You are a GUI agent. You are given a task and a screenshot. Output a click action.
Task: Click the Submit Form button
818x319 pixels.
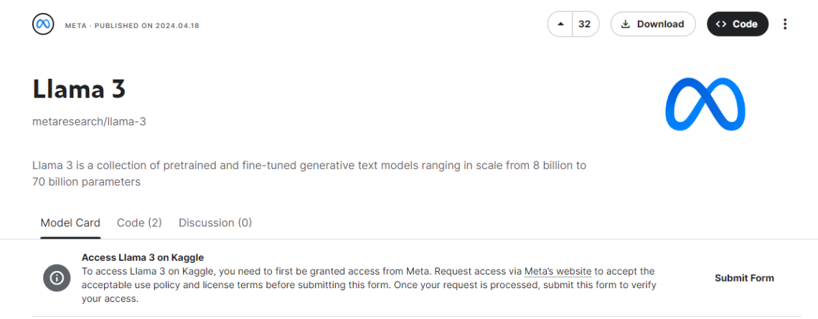click(744, 278)
